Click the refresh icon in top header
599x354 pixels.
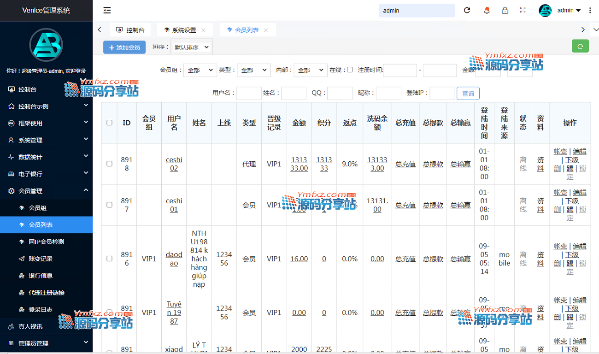point(467,10)
